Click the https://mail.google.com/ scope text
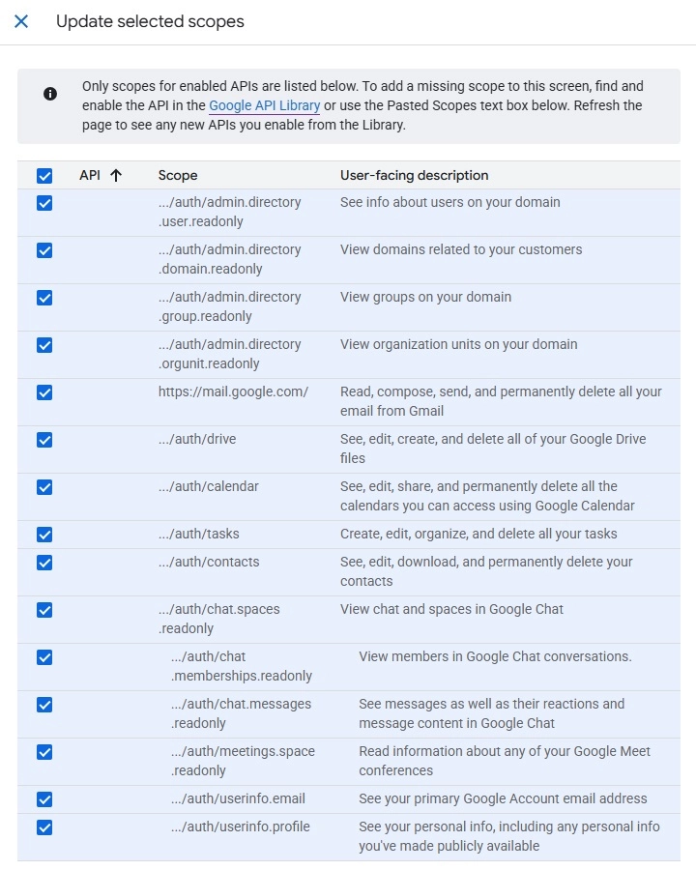This screenshot has width=696, height=870. pos(233,391)
